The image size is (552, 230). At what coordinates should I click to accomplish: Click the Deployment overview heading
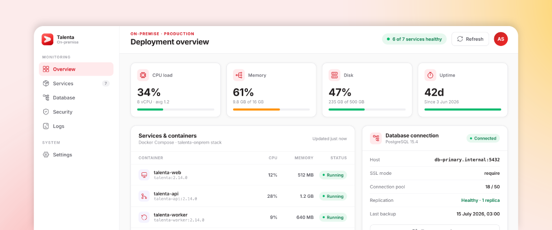pos(170,42)
